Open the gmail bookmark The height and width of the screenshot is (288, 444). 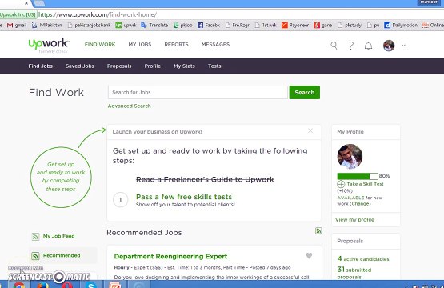(x=17, y=26)
